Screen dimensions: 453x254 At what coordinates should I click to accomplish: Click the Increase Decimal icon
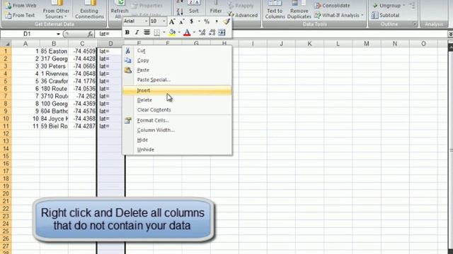point(202,32)
